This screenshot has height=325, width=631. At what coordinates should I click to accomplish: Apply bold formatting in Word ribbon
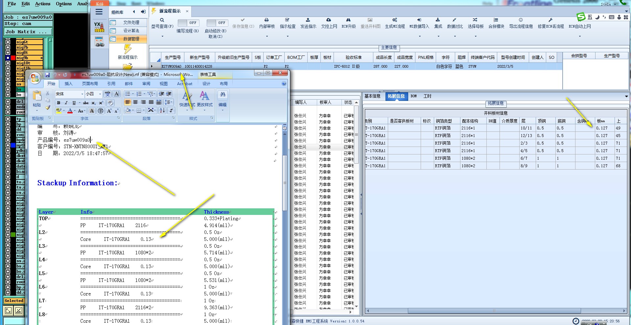[x=58, y=103]
